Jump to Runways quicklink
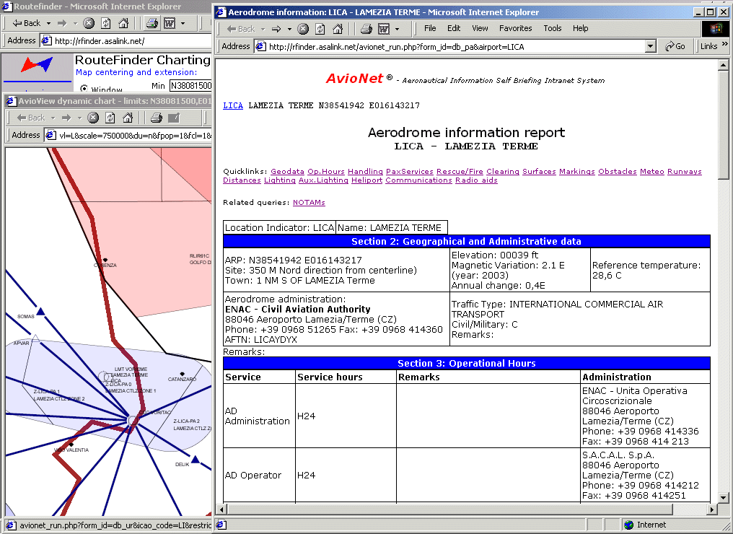This screenshot has width=733, height=534. pos(685,172)
